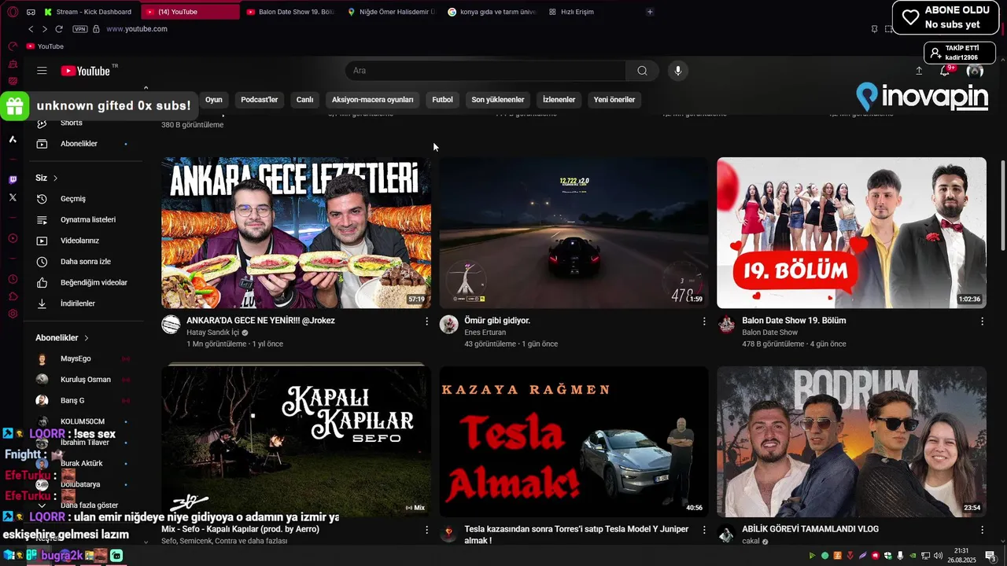Select the Yeni öneriler filter chip

[614, 100]
